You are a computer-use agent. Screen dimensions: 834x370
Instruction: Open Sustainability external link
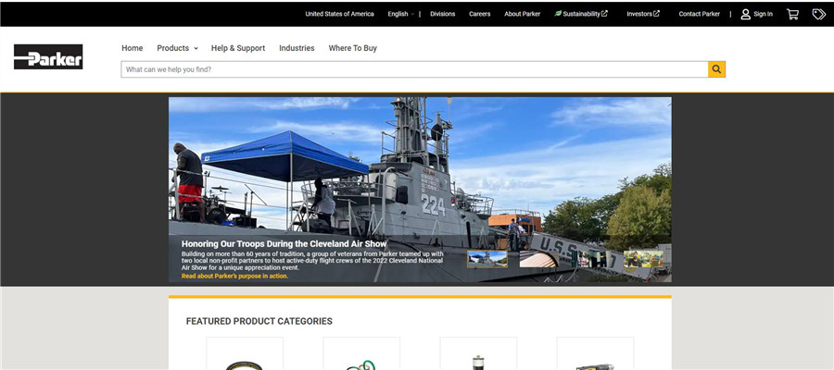(x=581, y=14)
